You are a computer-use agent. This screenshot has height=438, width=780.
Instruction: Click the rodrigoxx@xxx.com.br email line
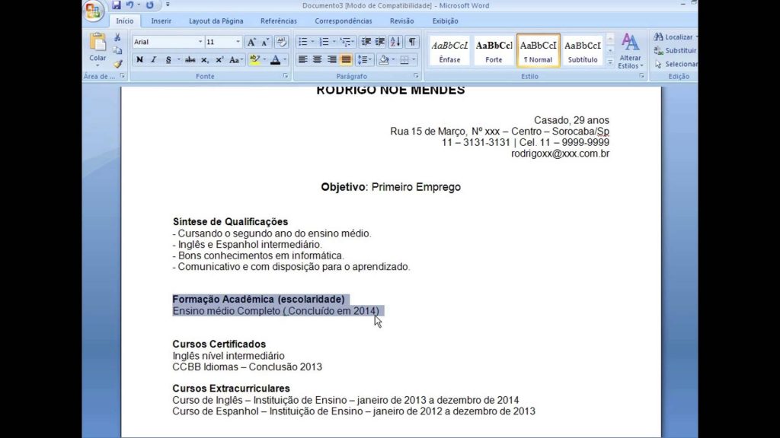click(560, 154)
